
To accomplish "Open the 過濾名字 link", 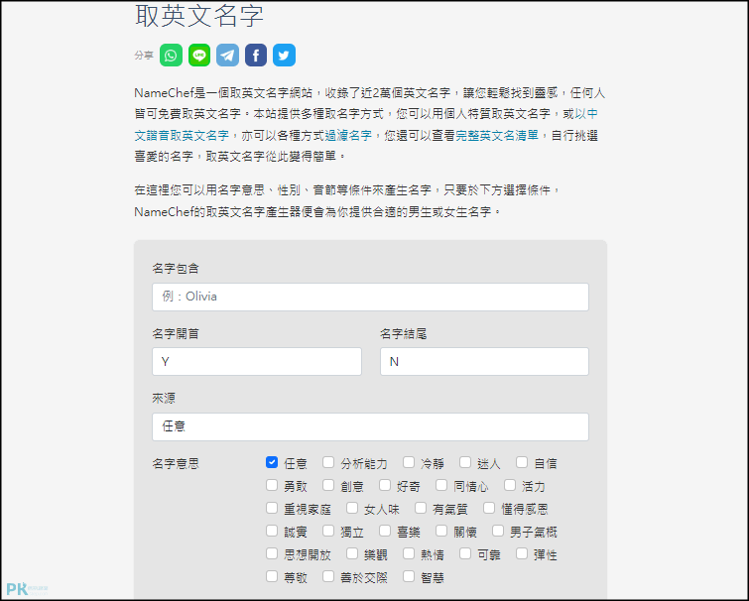I will tap(348, 136).
